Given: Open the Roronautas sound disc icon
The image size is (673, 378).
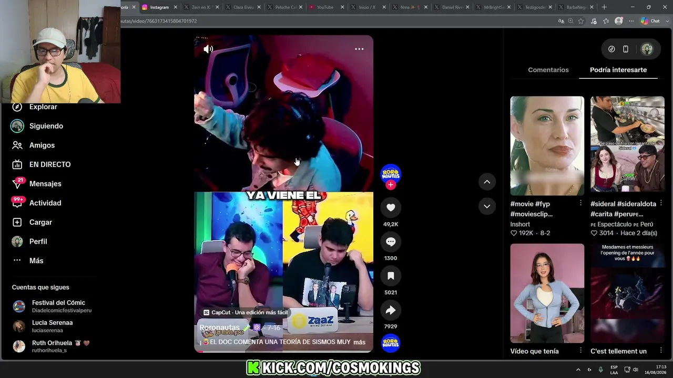Looking at the screenshot, I should pyautogui.click(x=391, y=343).
